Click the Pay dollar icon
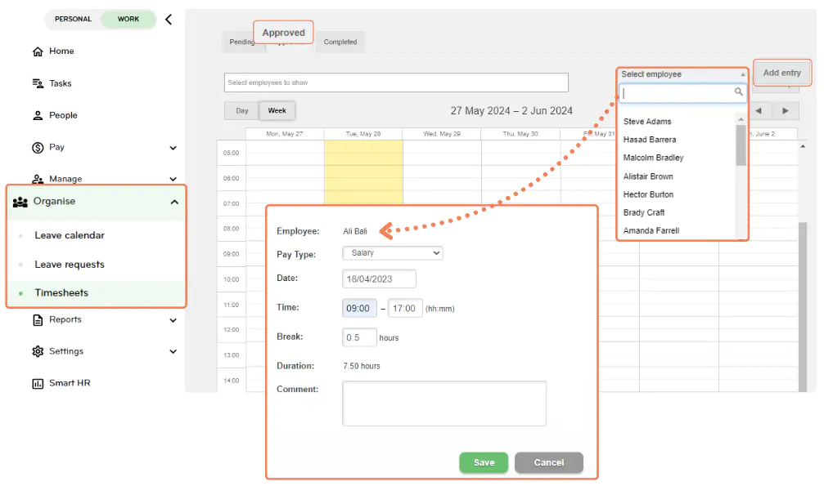This screenshot has width=824, height=486. tap(38, 148)
